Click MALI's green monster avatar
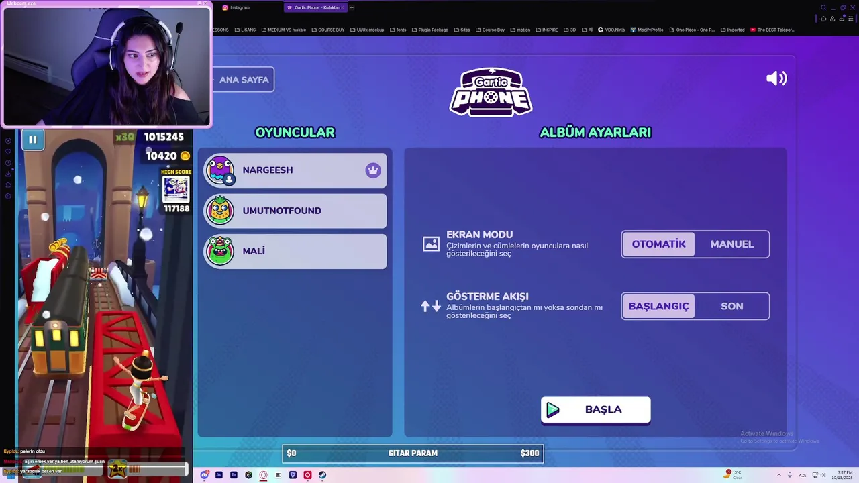 point(220,251)
